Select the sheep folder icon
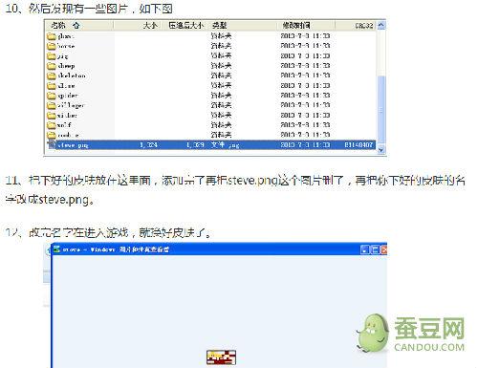Screen dimensions: 478x368 click(52, 66)
